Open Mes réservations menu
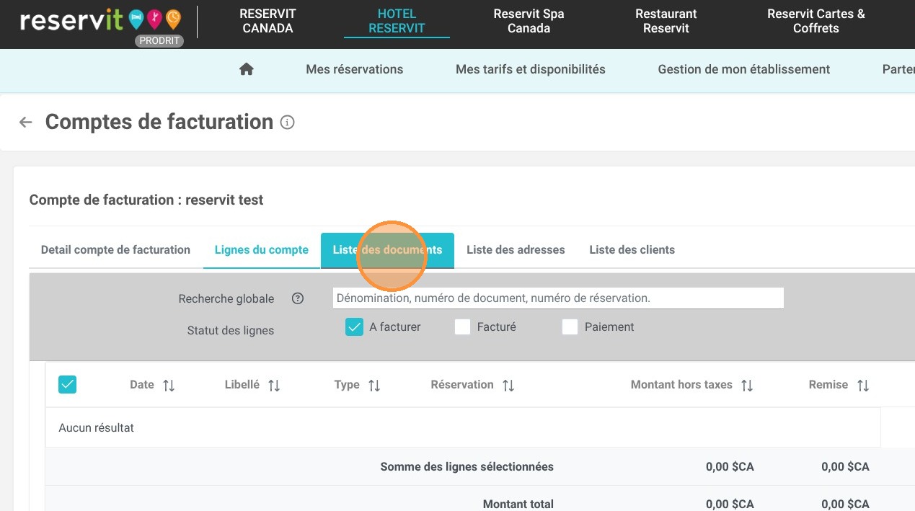The height and width of the screenshot is (511, 915). pyautogui.click(x=355, y=70)
